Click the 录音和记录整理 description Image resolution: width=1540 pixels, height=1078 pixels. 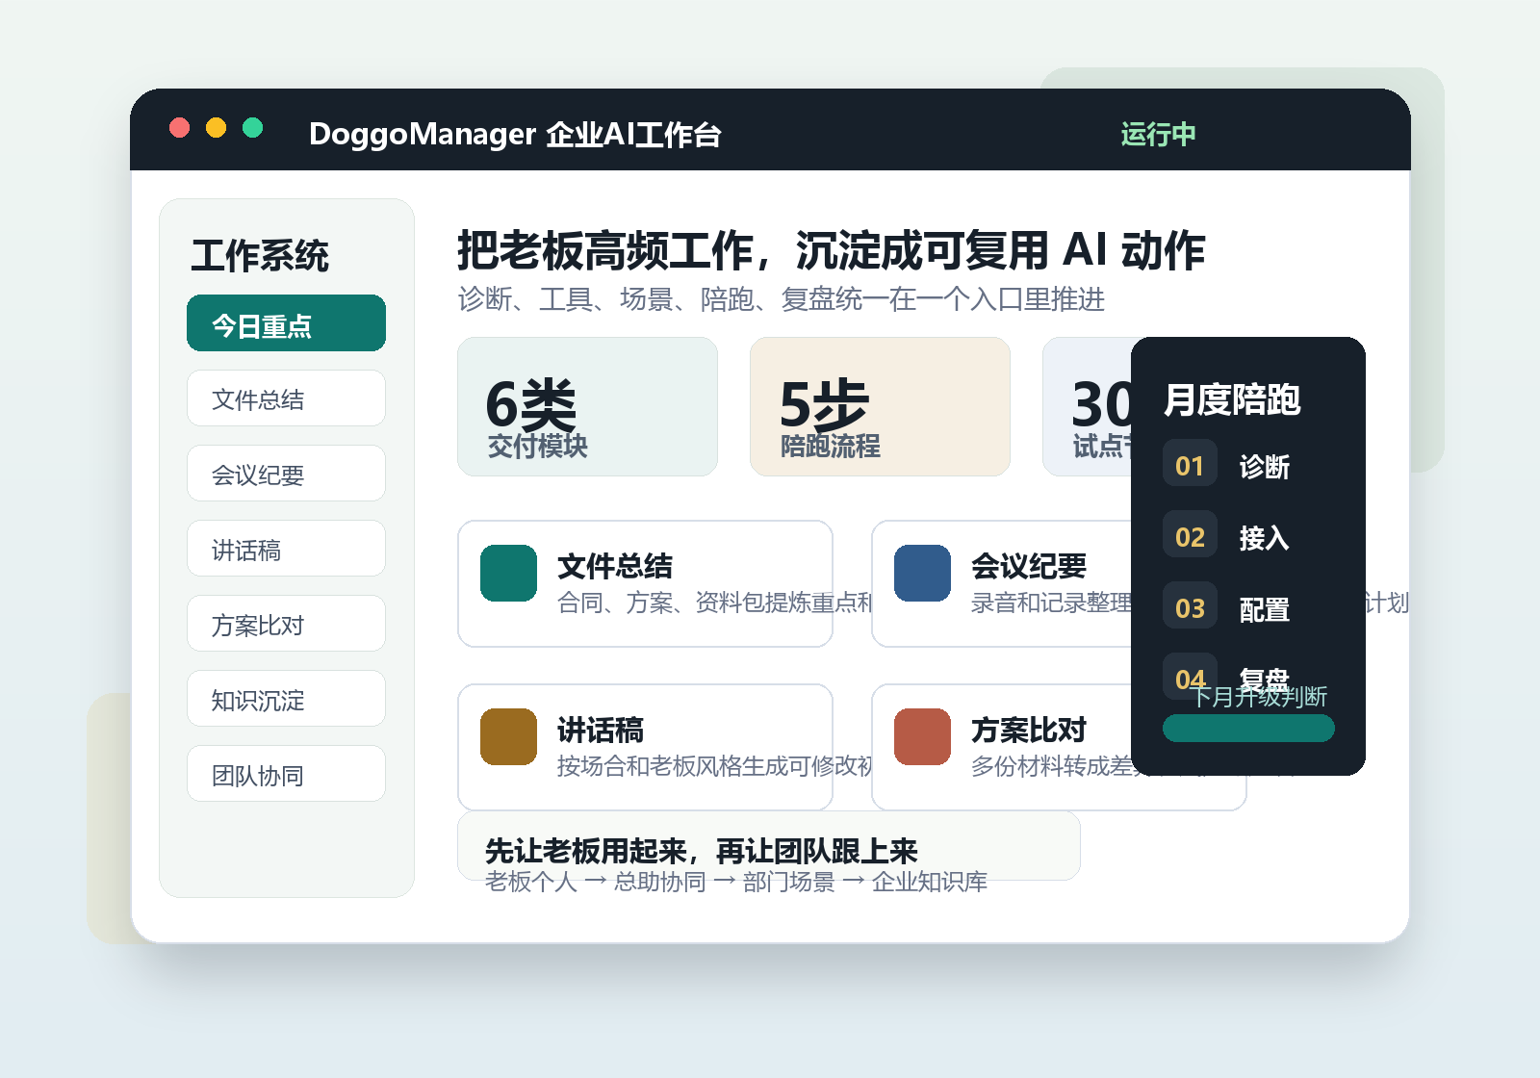[x=1051, y=603]
